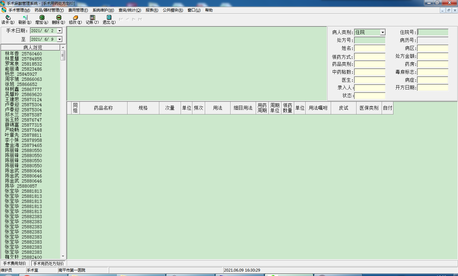Open the 报表(R) menu
The image size is (458, 276).
[152, 10]
